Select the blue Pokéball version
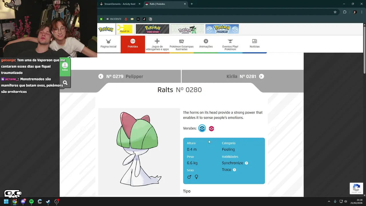Screen dimensions: 366x206 click(x=202, y=128)
